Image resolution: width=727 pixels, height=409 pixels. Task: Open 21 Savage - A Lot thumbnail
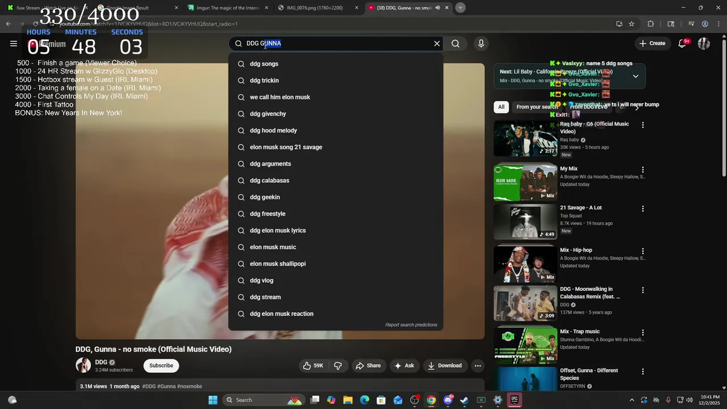pos(525,222)
